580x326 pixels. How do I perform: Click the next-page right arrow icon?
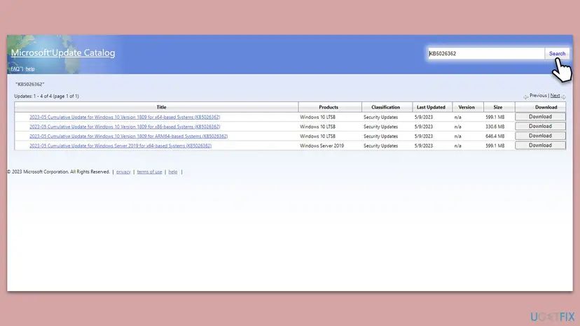coord(563,97)
